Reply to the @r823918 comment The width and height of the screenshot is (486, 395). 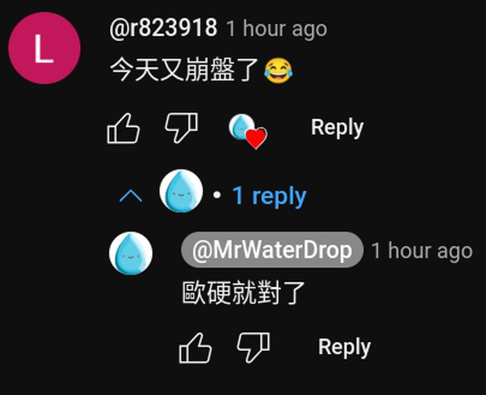[337, 128]
